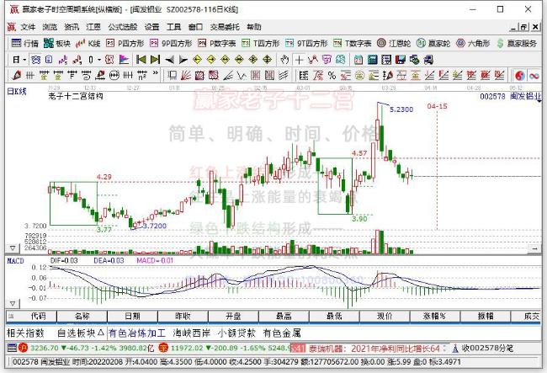Open the 帮助 menu

tap(254, 27)
